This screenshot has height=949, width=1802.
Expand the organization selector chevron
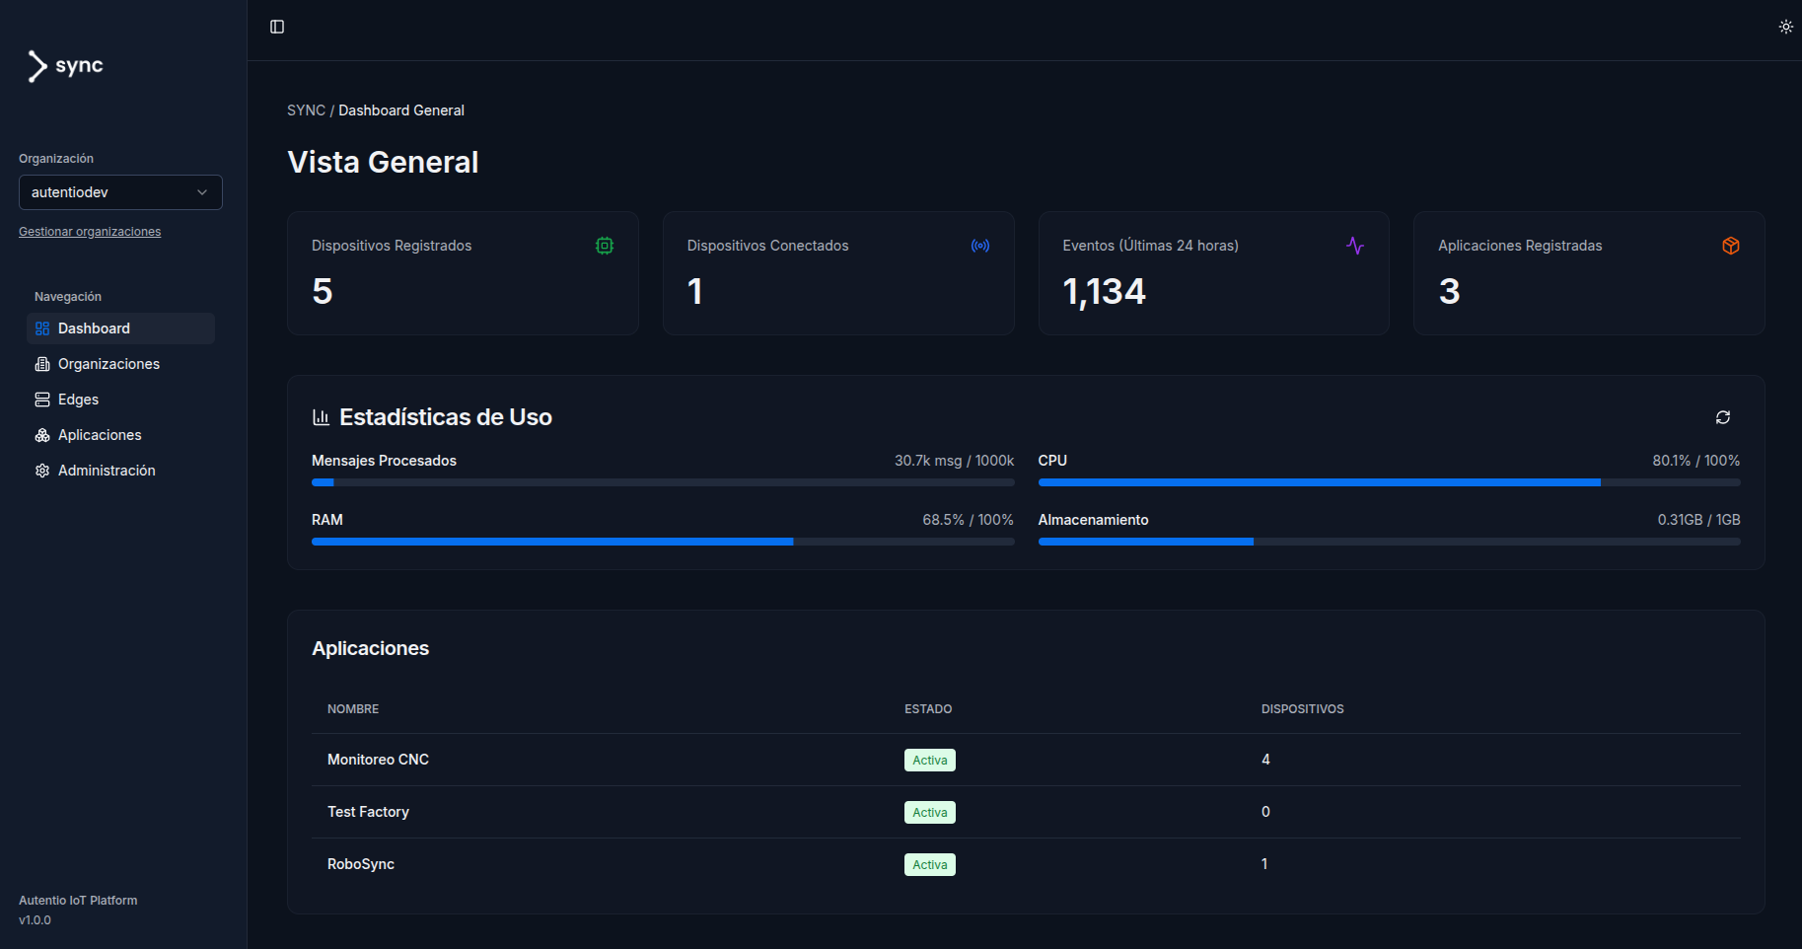(202, 191)
